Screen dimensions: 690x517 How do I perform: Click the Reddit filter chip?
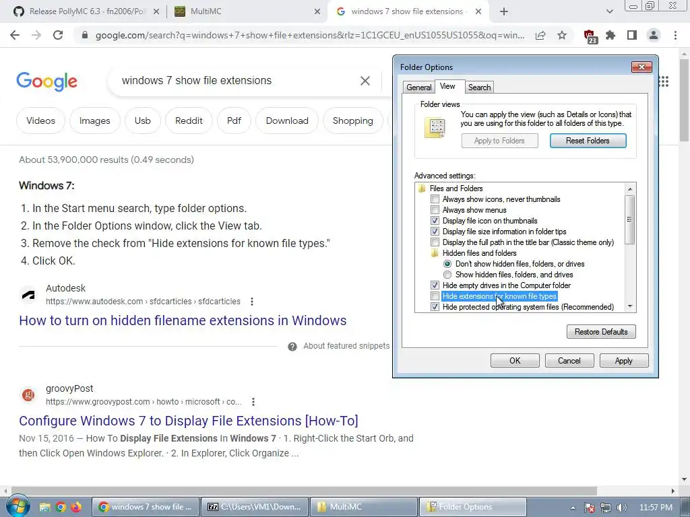[189, 121]
